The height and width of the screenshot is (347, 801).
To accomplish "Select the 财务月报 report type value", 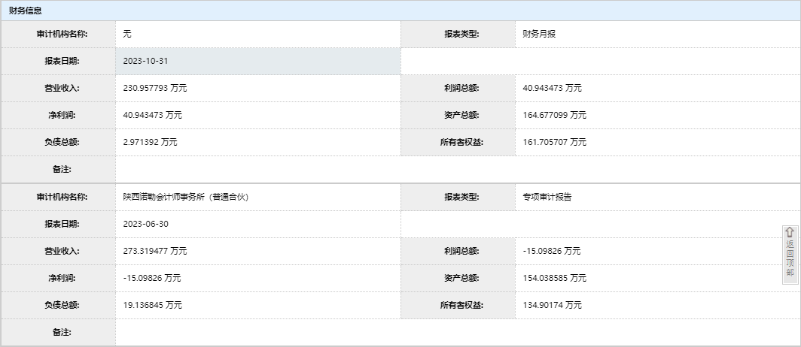I will (x=539, y=34).
